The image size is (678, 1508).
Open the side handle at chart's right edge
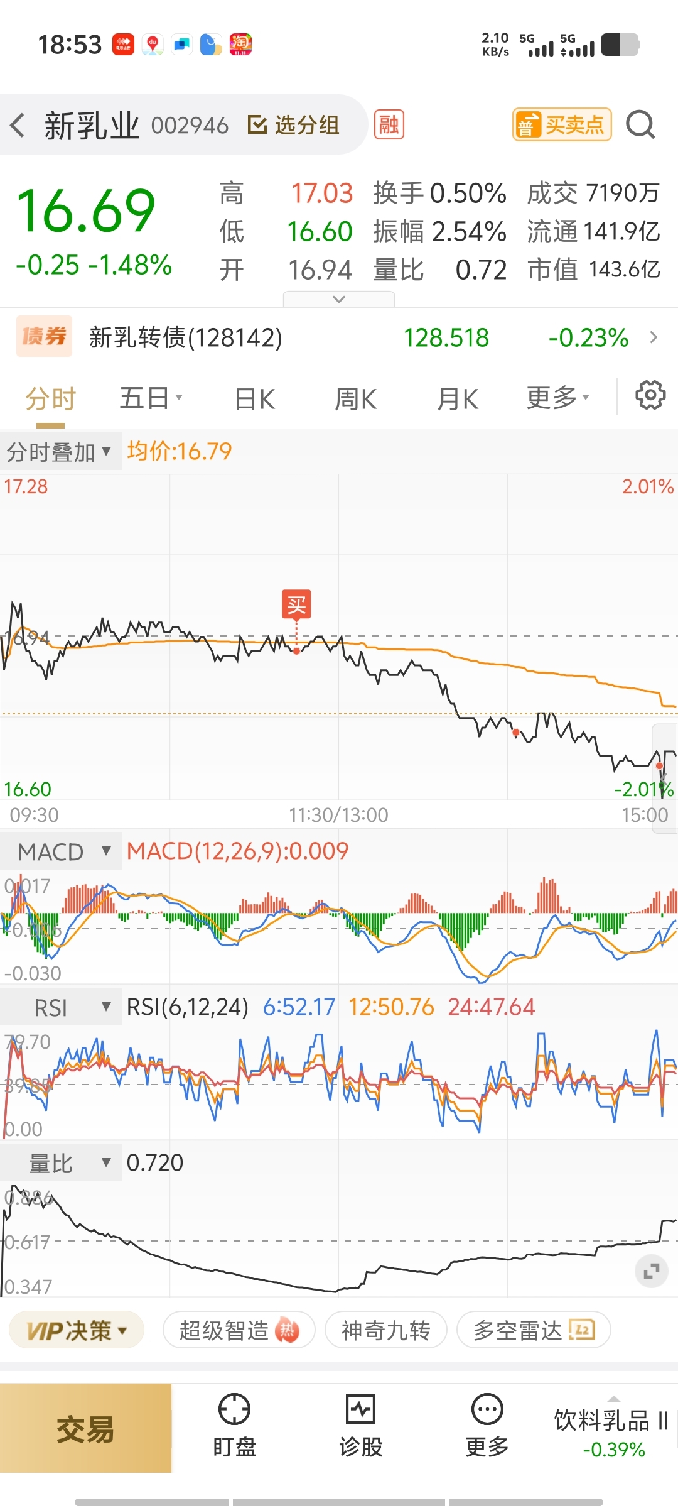664,779
